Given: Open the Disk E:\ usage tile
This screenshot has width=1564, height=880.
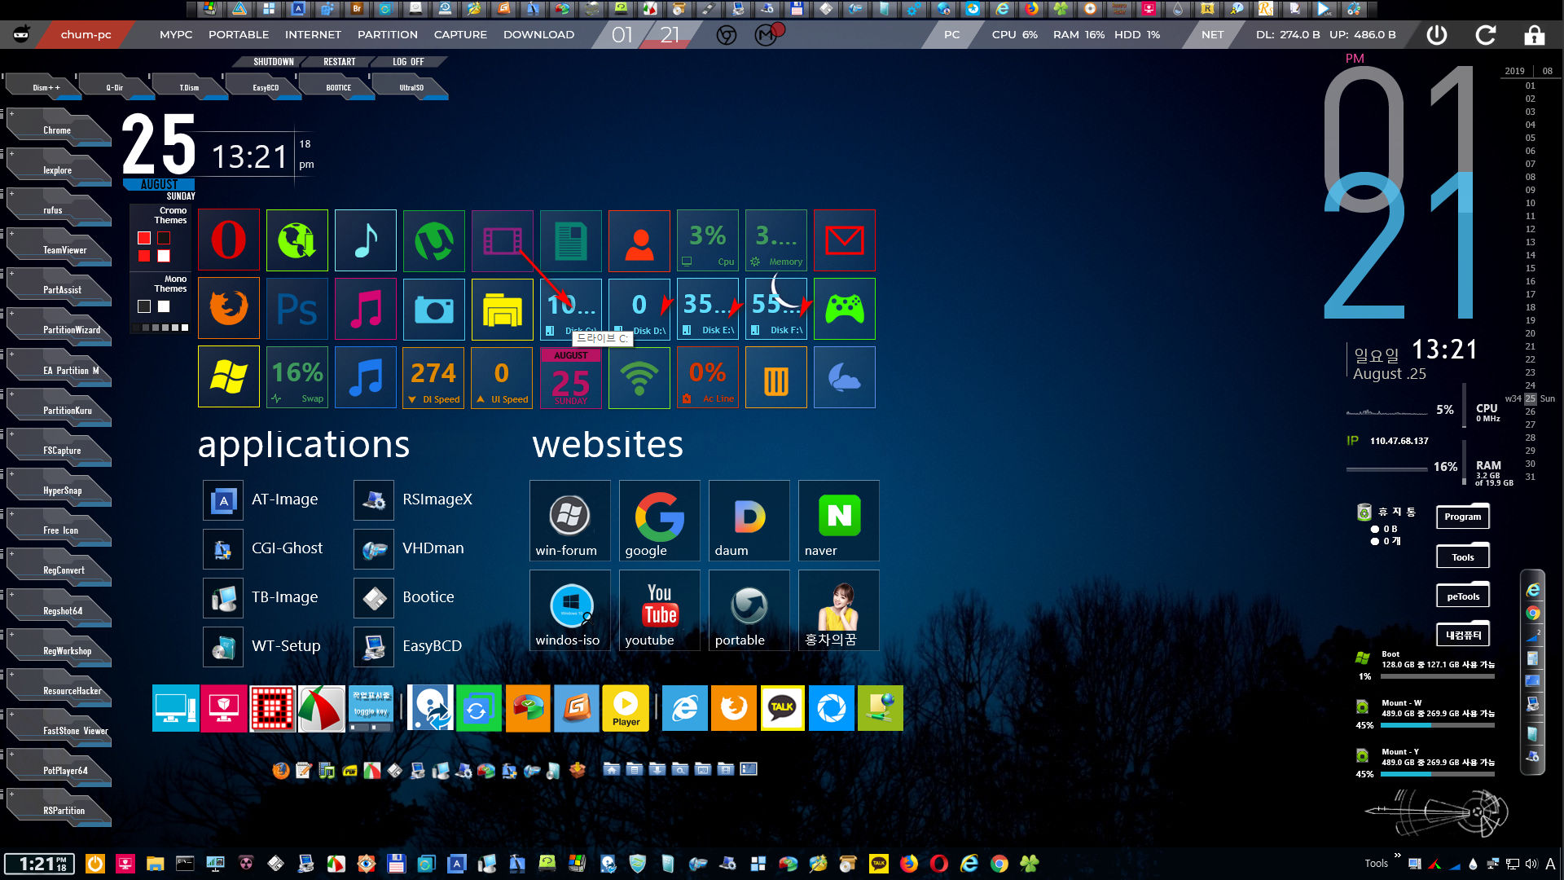Looking at the screenshot, I should 708,309.
